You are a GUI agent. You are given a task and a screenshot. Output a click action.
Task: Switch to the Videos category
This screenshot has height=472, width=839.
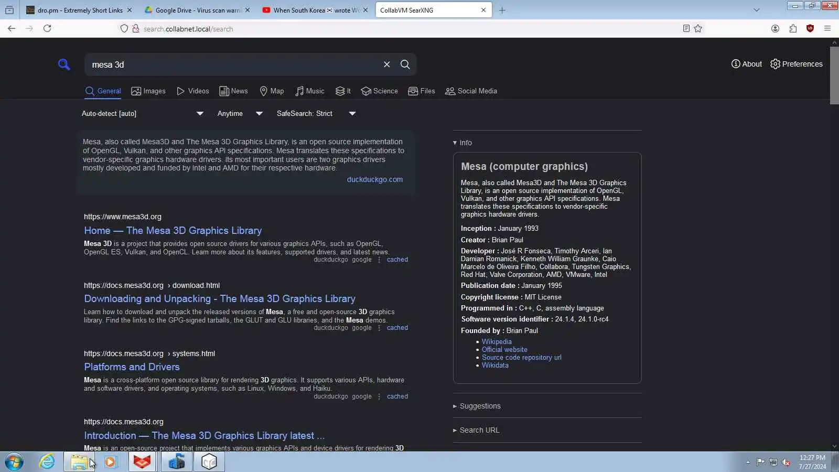[192, 91]
